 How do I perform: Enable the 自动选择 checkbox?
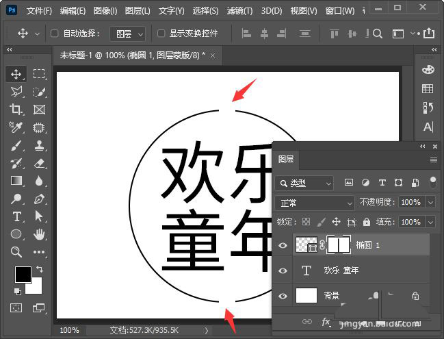point(54,34)
